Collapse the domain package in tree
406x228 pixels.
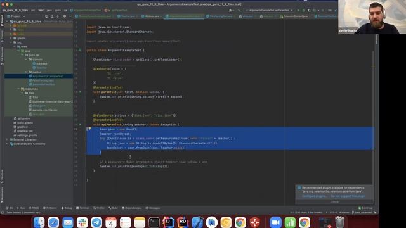[26, 59]
